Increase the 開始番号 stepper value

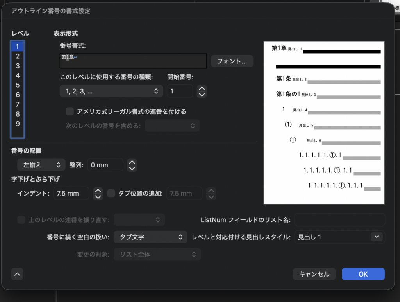202,88
